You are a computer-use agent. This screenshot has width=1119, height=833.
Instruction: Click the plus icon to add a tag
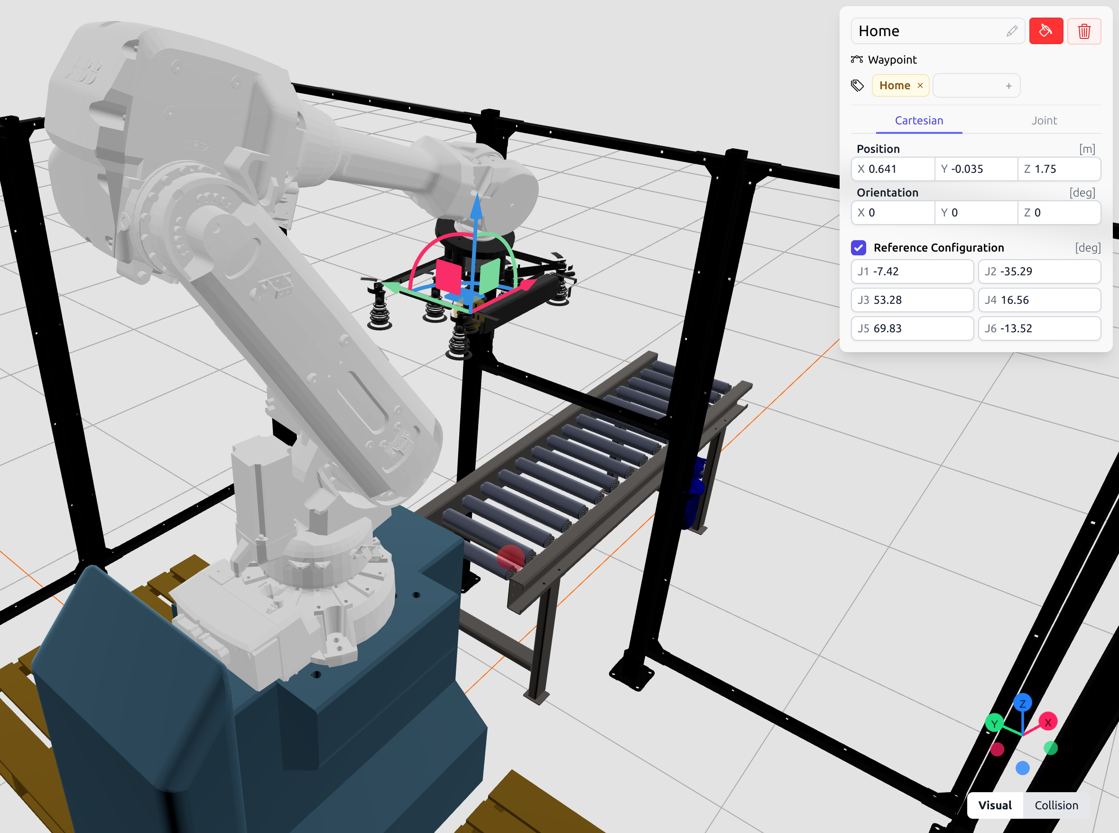pos(1008,86)
